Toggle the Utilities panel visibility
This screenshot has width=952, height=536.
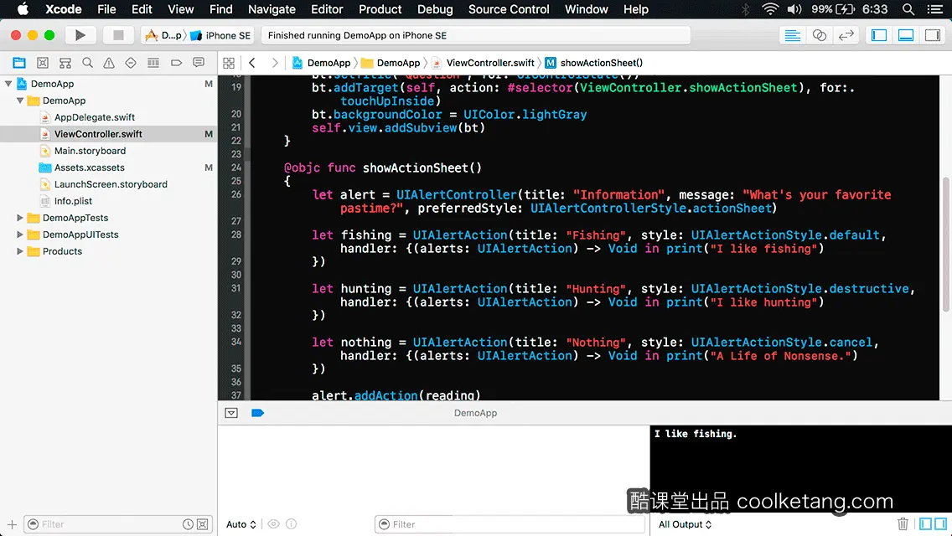coord(933,35)
